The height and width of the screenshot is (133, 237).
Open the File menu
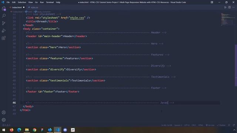coord(8,2)
